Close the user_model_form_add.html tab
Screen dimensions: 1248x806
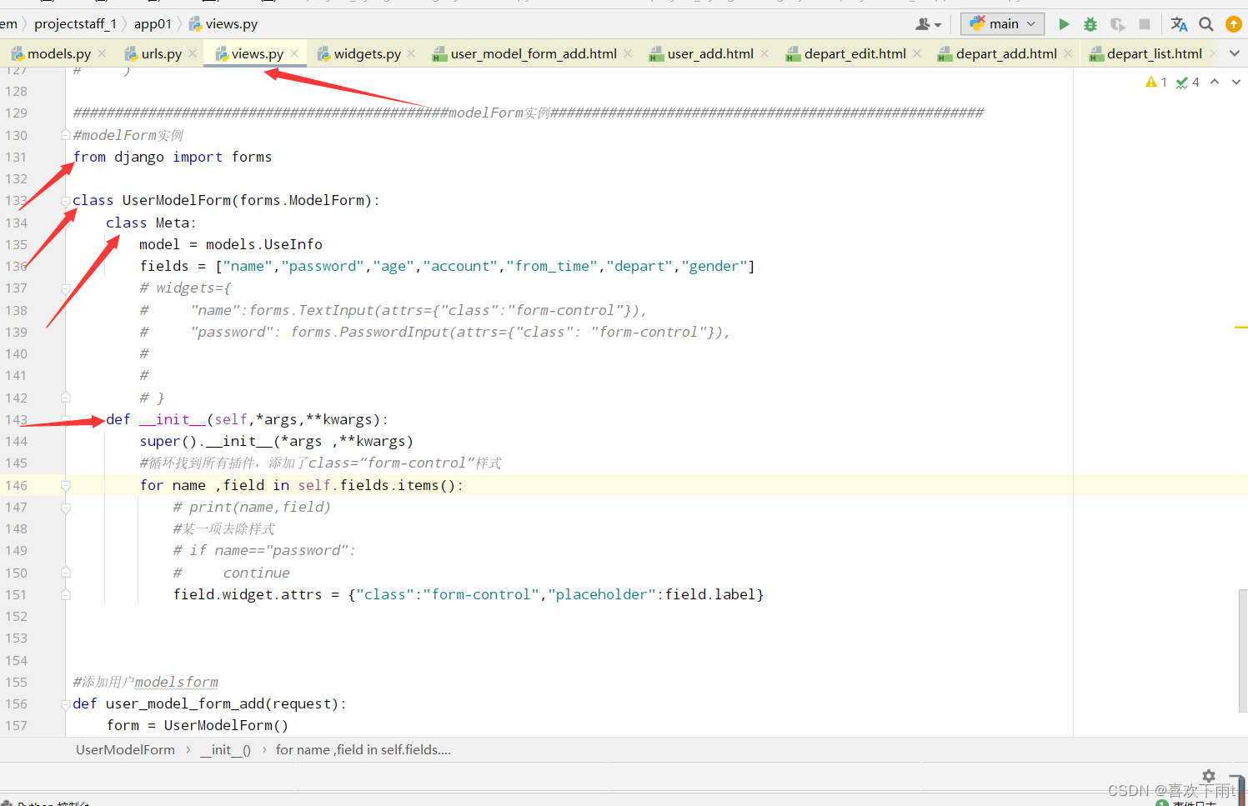coord(628,53)
